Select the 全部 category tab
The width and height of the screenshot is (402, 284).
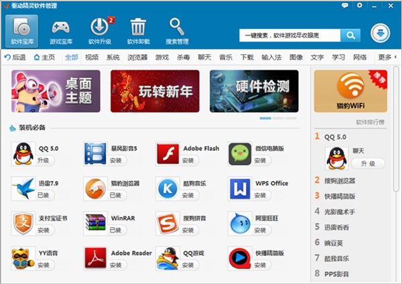point(72,57)
